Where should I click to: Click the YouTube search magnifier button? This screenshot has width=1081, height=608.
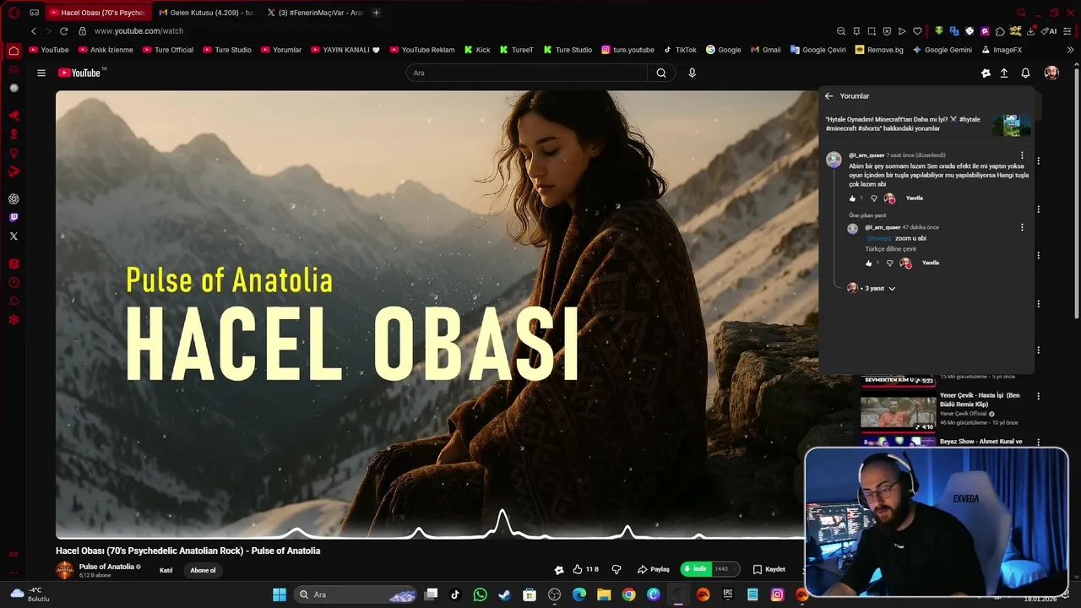pyautogui.click(x=661, y=73)
